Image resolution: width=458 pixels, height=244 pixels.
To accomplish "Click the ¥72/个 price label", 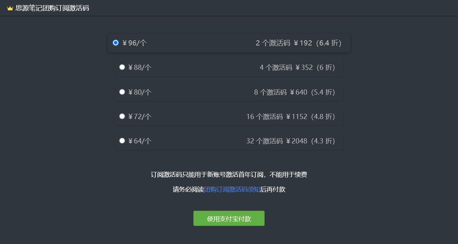I will [x=140, y=117].
